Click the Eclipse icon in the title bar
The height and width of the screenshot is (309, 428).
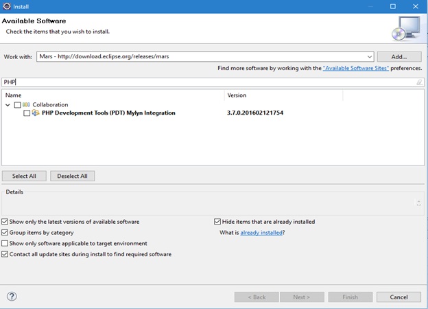7,6
